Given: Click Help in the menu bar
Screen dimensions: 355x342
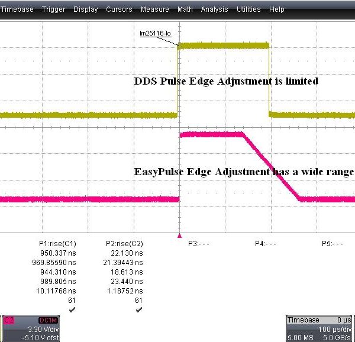Looking at the screenshot, I should [x=276, y=9].
